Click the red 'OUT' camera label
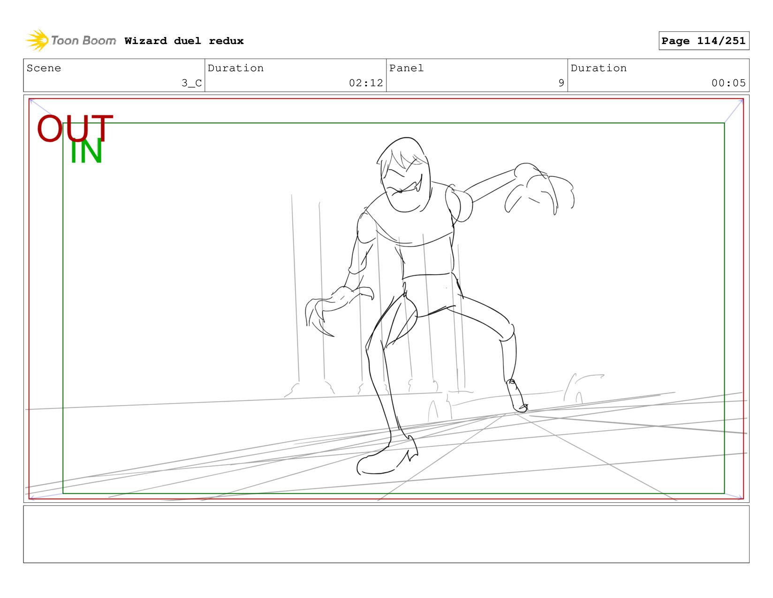This screenshot has width=773, height=598. [75, 128]
